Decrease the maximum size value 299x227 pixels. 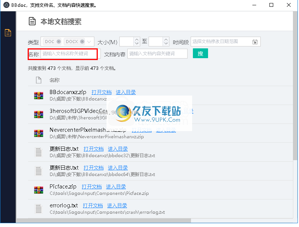pyautogui.click(x=166, y=43)
